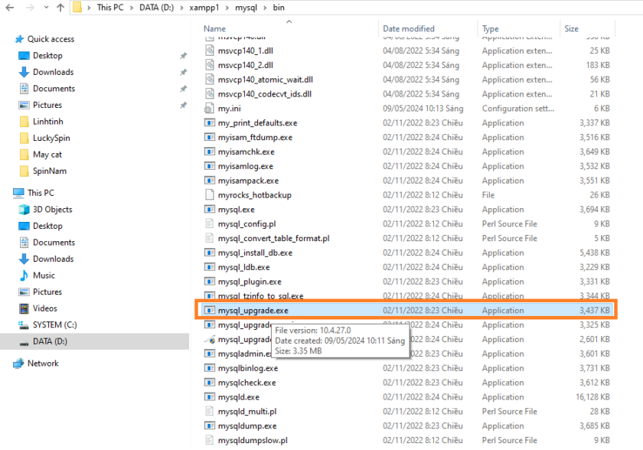
Task: Select the my.ini configuration file icon
Action: tap(211, 109)
